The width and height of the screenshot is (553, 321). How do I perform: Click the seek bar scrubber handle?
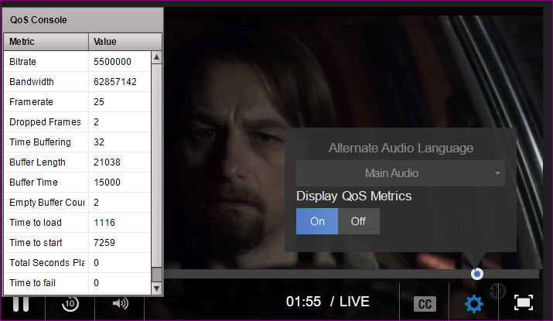tap(477, 274)
